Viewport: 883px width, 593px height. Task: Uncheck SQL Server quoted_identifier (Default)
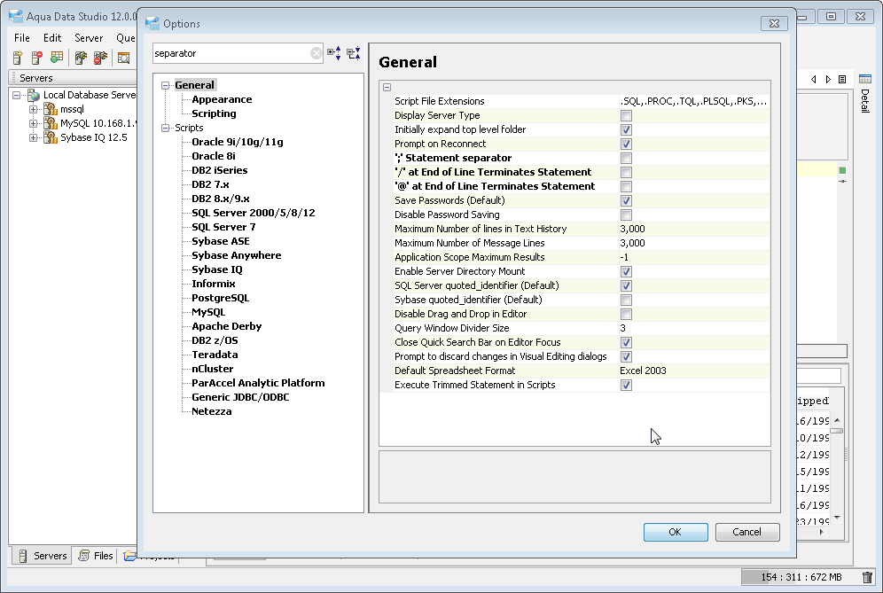click(x=626, y=285)
